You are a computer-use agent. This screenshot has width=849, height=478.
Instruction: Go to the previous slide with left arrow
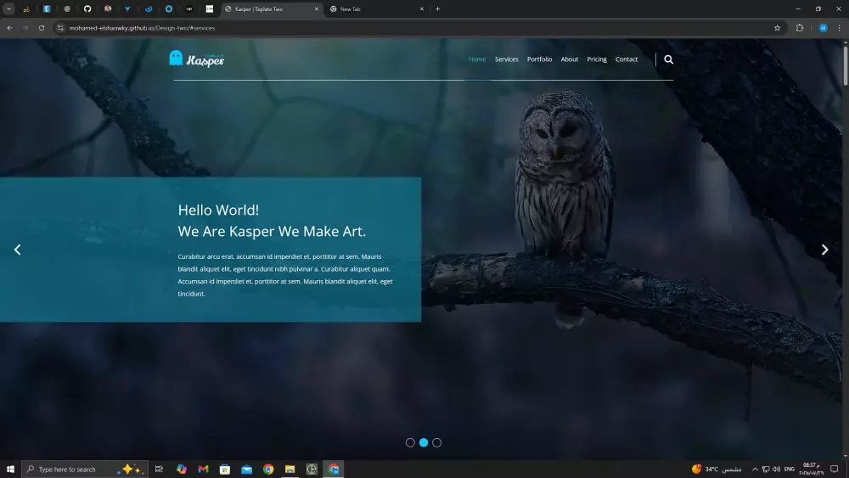click(x=17, y=250)
